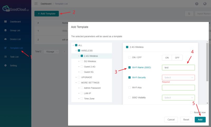Check the SSID Visibility checkbox

pos(130,97)
